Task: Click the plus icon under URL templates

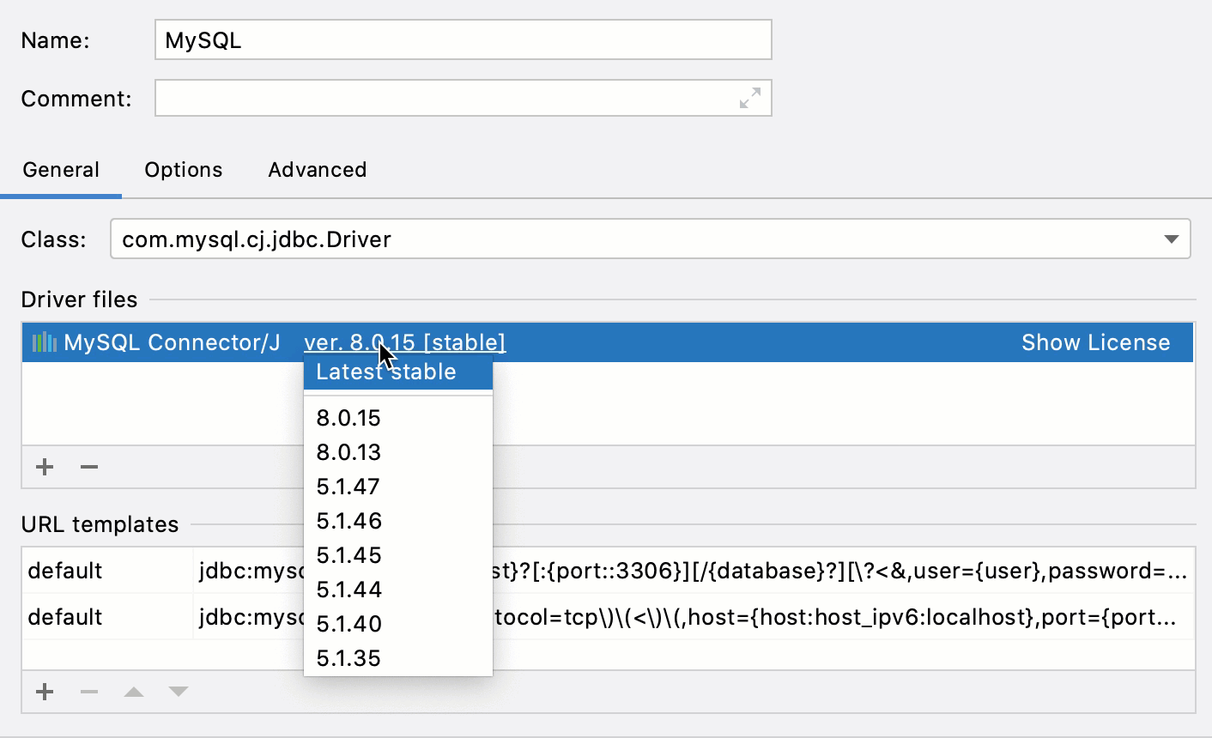Action: pos(44,691)
